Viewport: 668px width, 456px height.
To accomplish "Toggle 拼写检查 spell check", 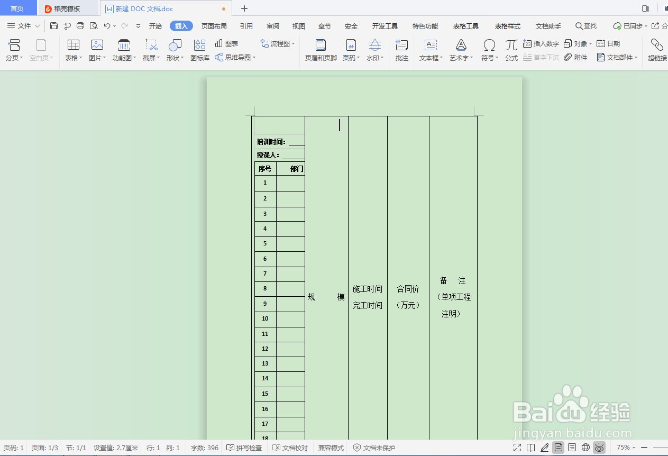I will coord(244,448).
